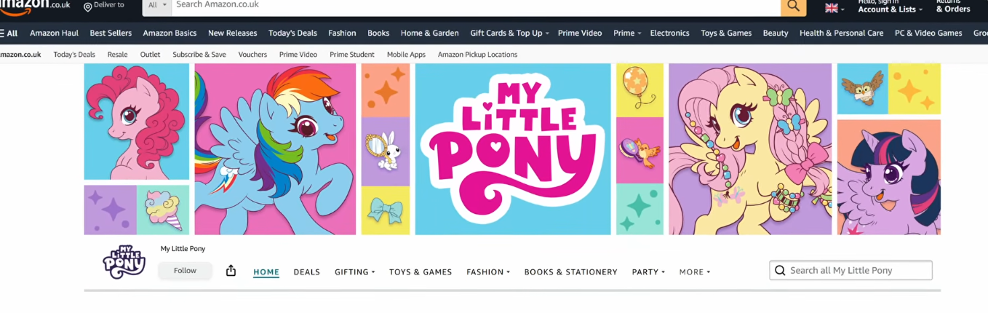Open Home & Garden
This screenshot has width=988, height=313.
(x=429, y=33)
